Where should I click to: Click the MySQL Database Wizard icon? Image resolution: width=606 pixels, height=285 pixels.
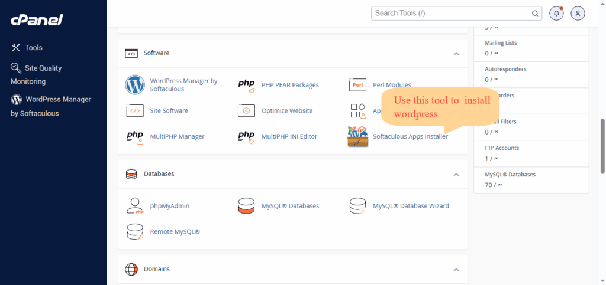click(x=358, y=206)
